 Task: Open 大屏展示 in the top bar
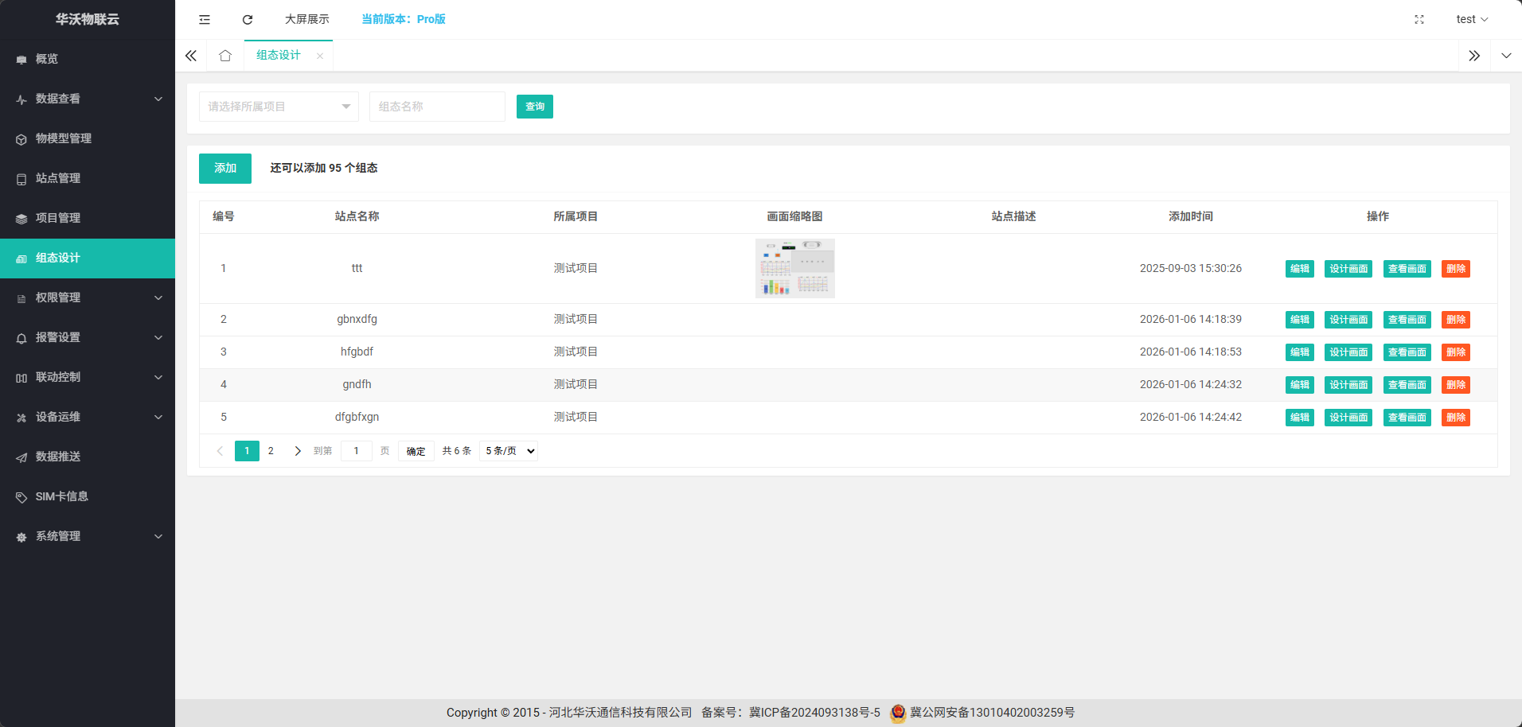coord(306,19)
